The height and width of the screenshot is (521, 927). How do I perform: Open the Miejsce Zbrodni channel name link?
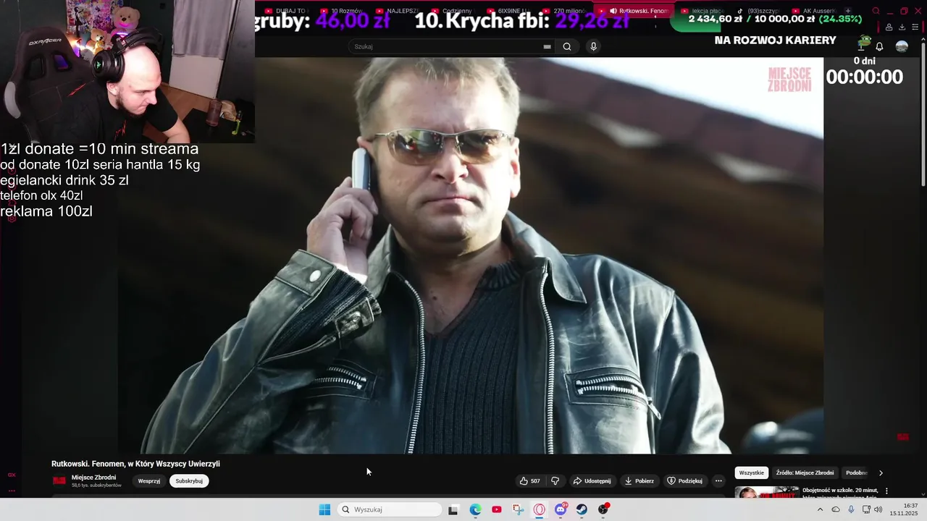[93, 478]
